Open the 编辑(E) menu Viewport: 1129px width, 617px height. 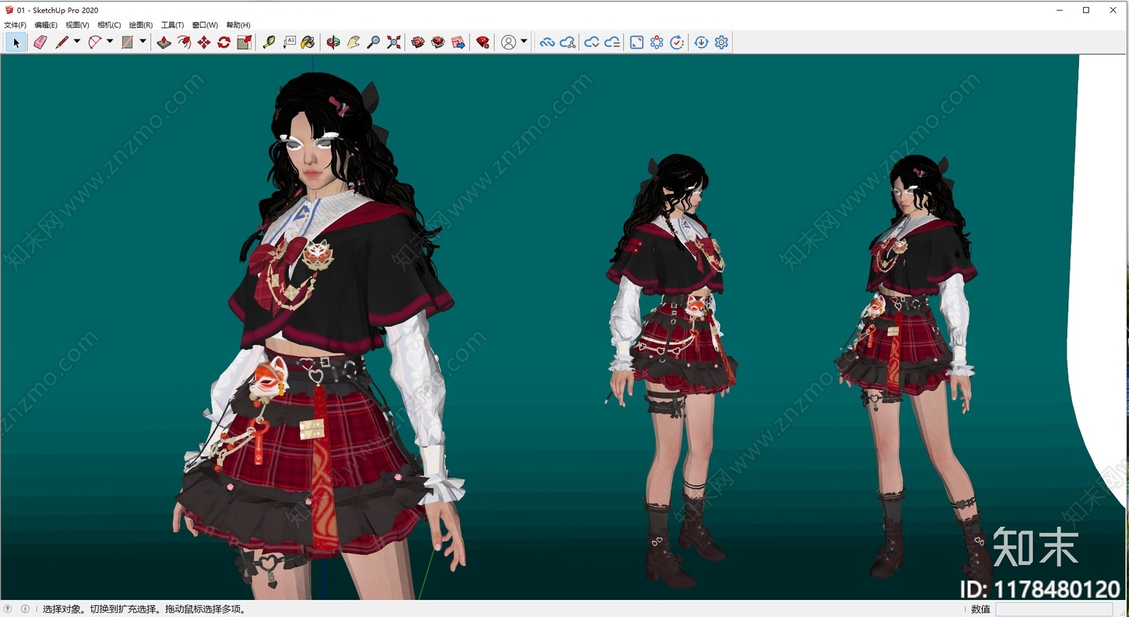pos(46,25)
